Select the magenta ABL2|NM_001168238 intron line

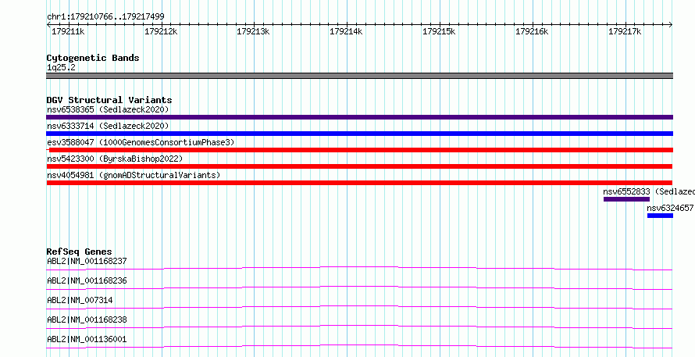[359, 327]
